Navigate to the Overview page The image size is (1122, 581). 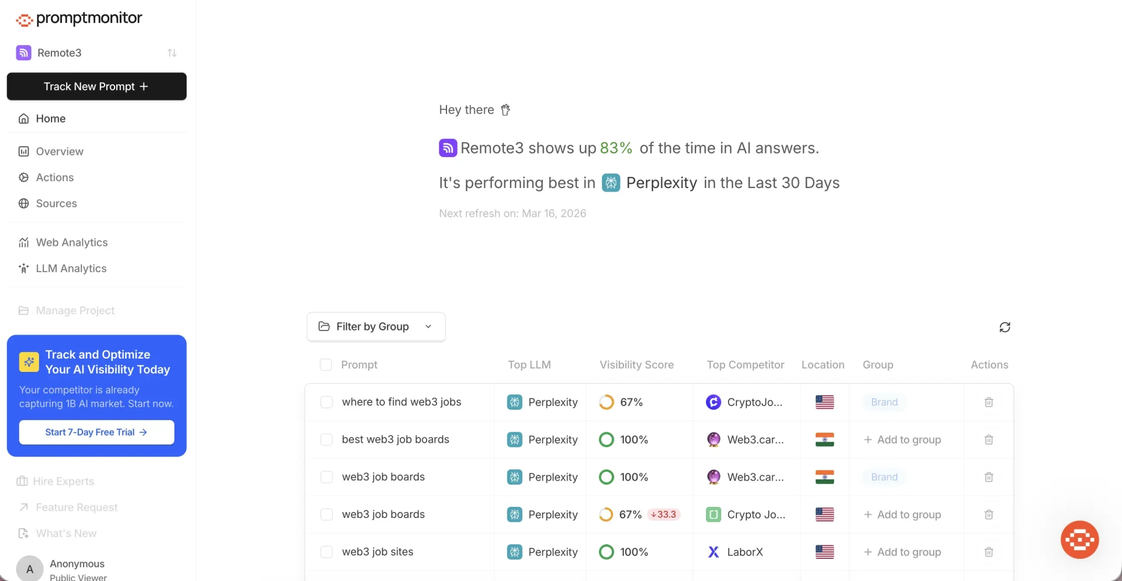[x=59, y=151]
